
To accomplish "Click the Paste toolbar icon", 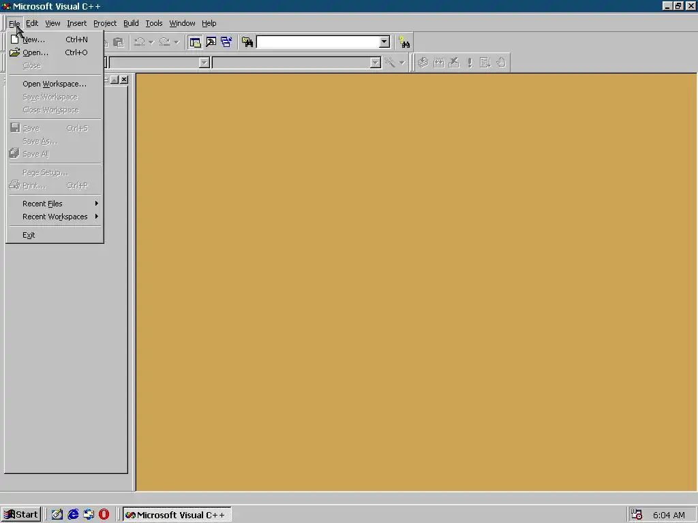I will (x=119, y=42).
